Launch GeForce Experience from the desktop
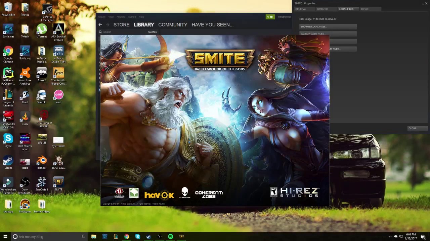 coord(47,12)
